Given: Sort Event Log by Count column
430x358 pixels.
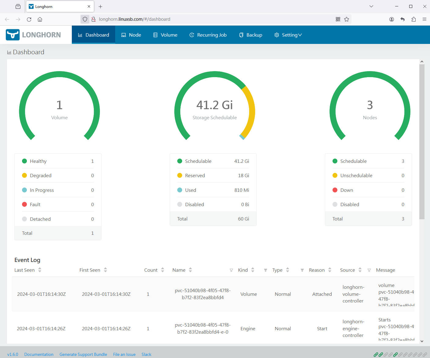Looking at the screenshot, I should point(163,270).
